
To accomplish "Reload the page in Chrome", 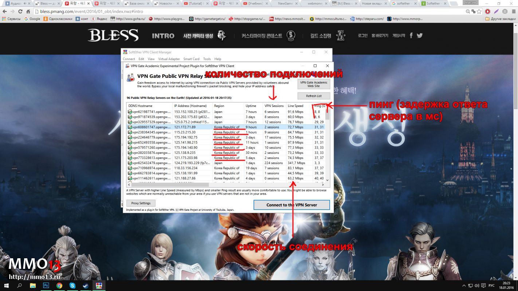I will (20, 11).
